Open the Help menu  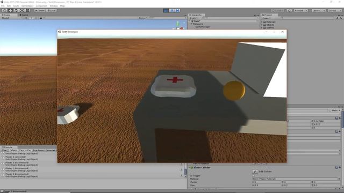tap(62, 6)
